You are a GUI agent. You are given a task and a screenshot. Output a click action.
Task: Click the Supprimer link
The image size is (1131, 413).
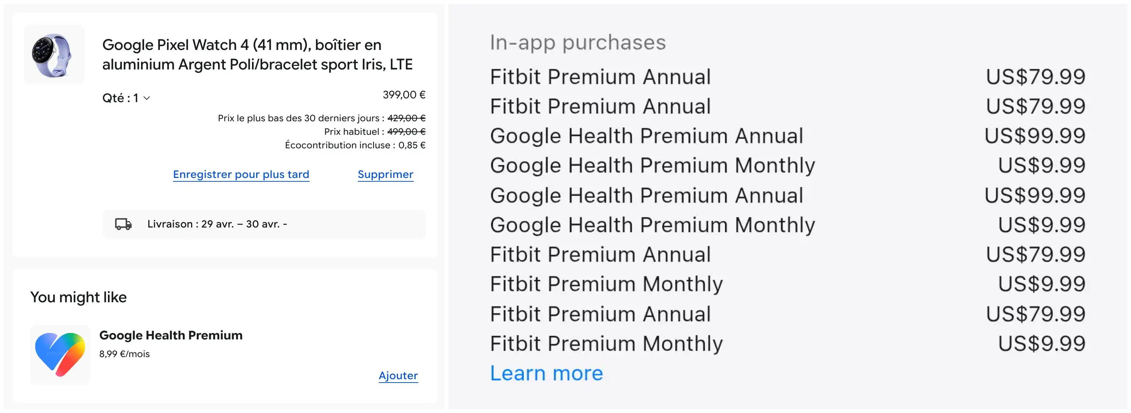click(x=385, y=175)
